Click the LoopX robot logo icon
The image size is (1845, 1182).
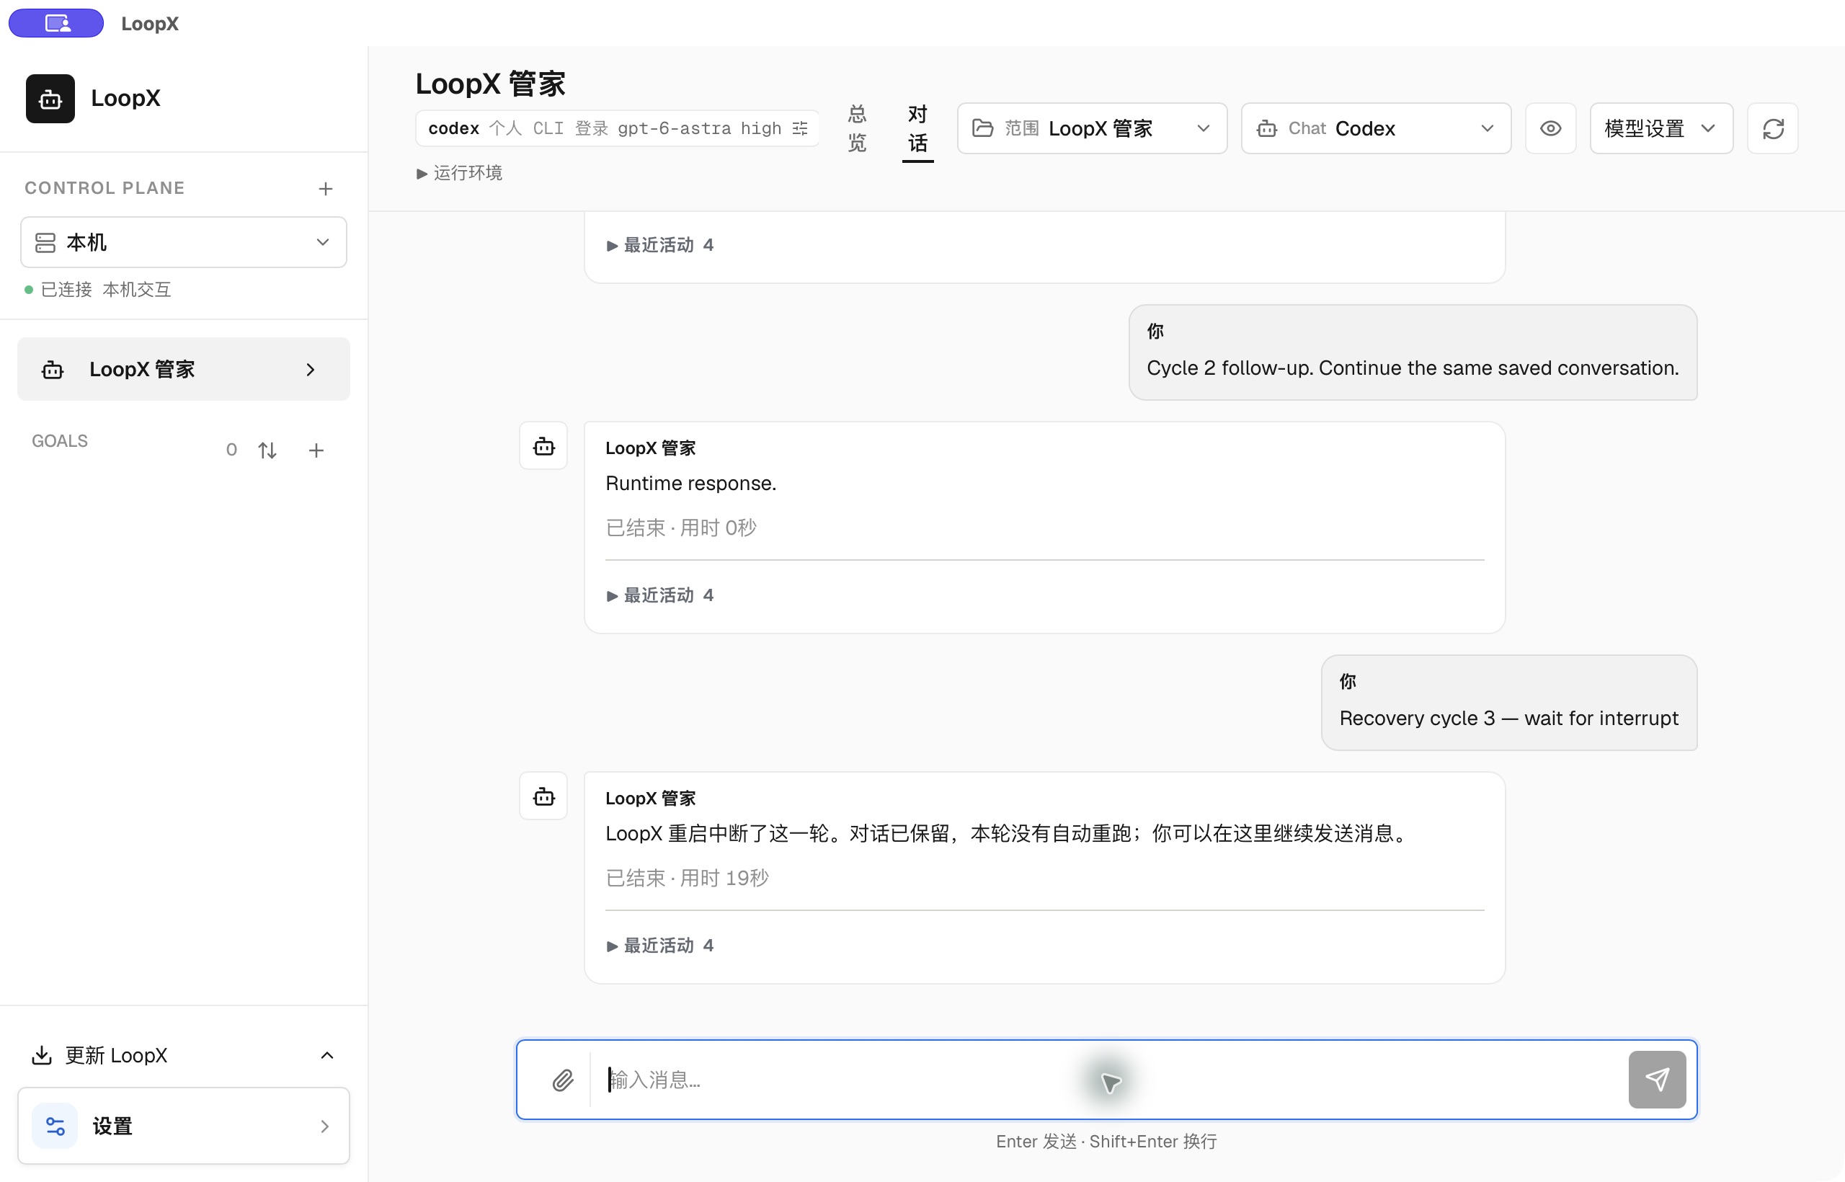(x=50, y=98)
